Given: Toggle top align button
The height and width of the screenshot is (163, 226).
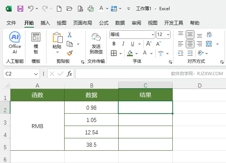Looking at the screenshot, I should (x=181, y=34).
